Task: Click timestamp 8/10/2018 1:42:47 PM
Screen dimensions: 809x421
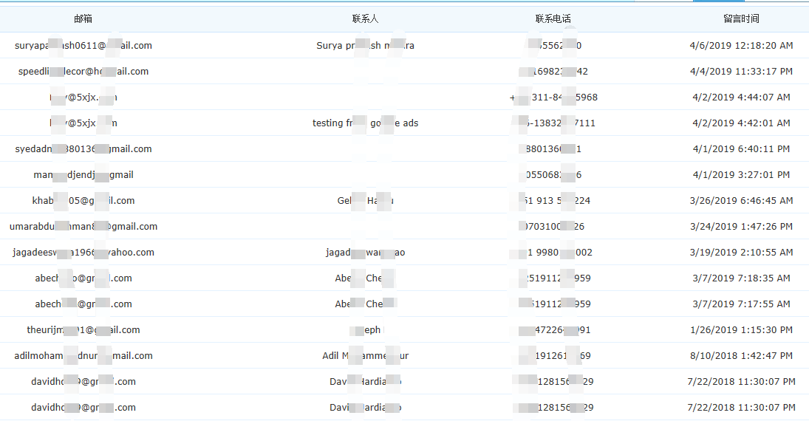Action: (x=741, y=356)
